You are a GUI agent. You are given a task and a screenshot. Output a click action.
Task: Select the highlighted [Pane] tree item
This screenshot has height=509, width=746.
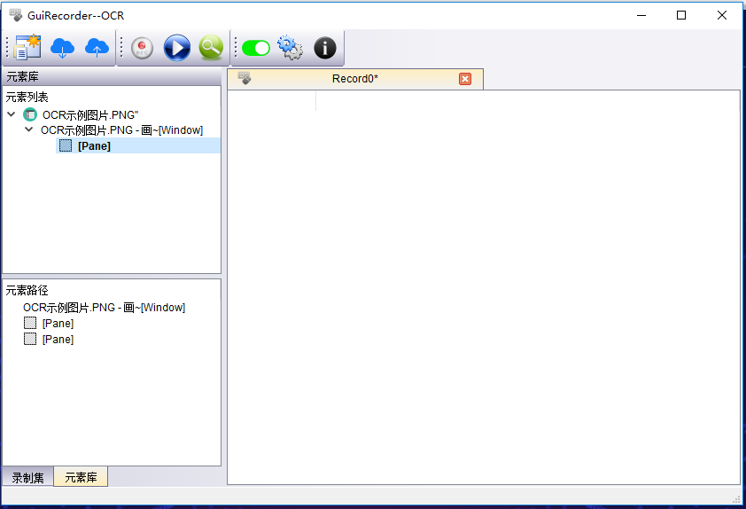point(138,145)
